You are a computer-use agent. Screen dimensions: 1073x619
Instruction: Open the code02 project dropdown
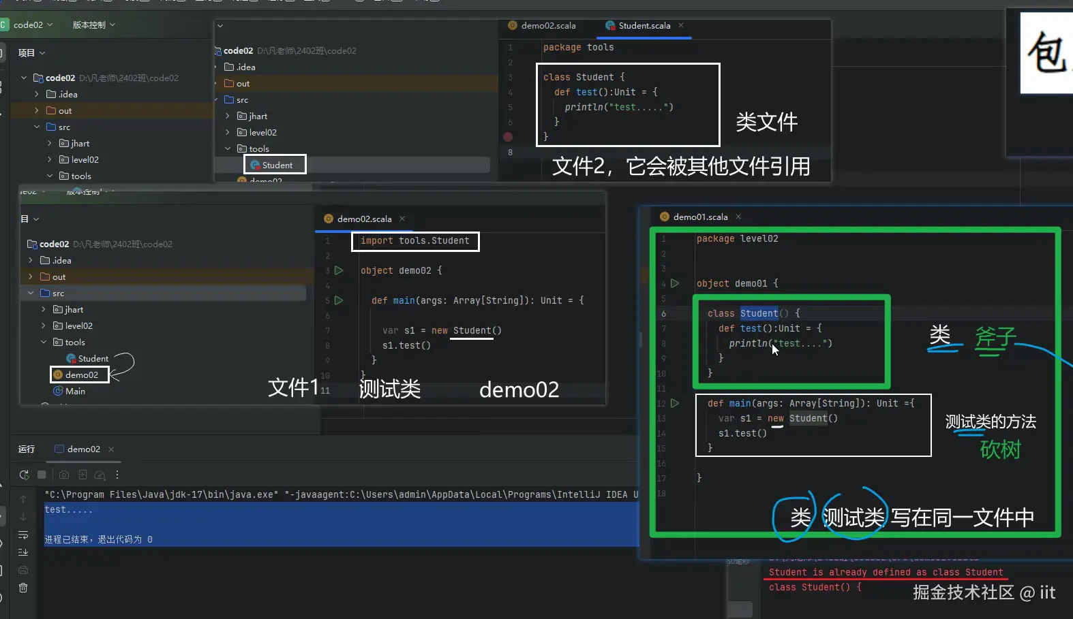click(33, 25)
